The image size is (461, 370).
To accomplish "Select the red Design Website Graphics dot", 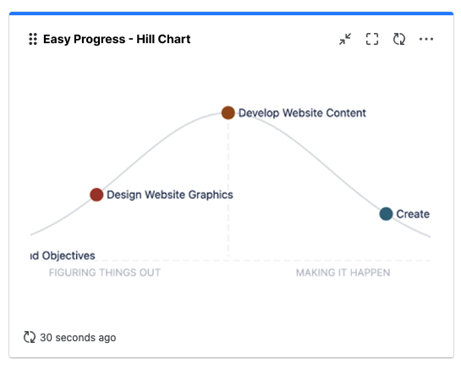I will 96,195.
